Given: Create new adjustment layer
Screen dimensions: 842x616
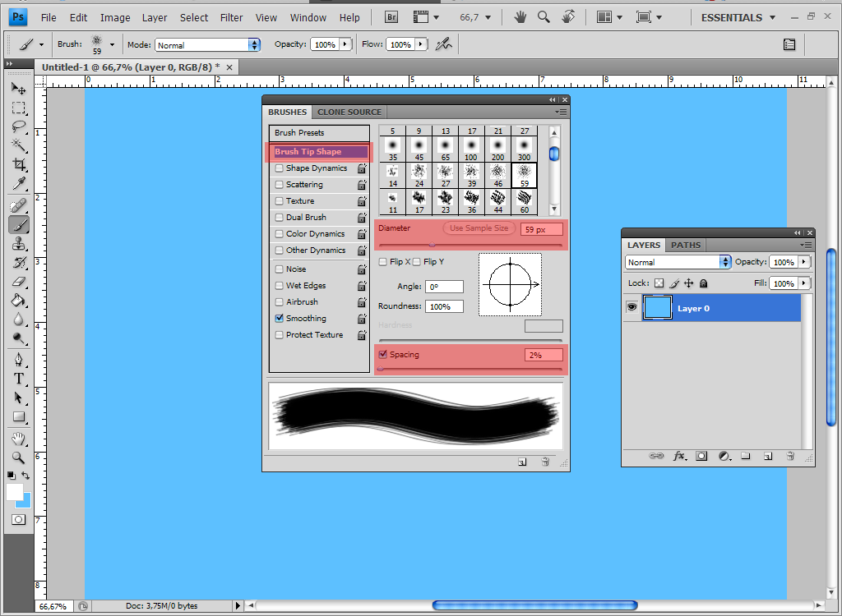Looking at the screenshot, I should [x=724, y=456].
